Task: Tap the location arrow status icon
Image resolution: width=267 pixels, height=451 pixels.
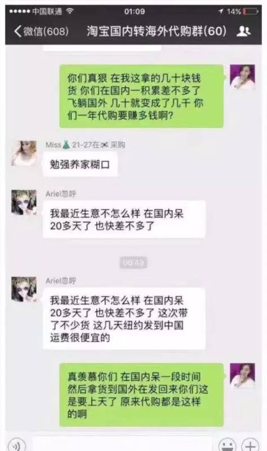Action: pos(221,11)
